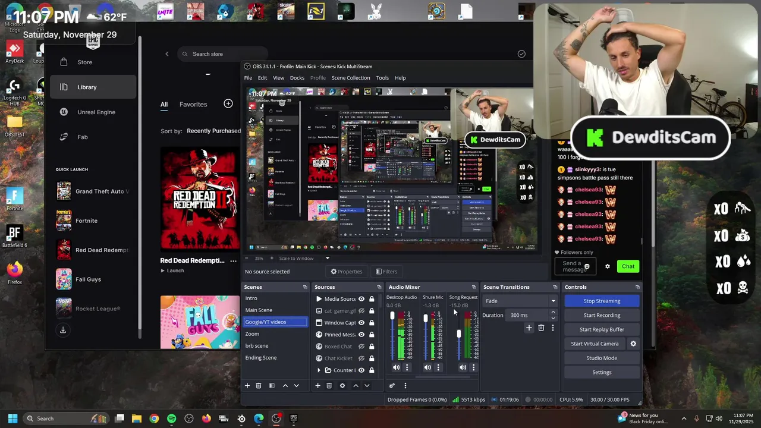
Task: Remove selected scene with Scenes trash icon
Action: (x=259, y=386)
